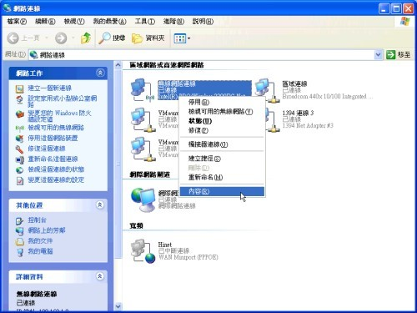
Task: Click the Windows Firewall settings icon
Action: (19, 114)
